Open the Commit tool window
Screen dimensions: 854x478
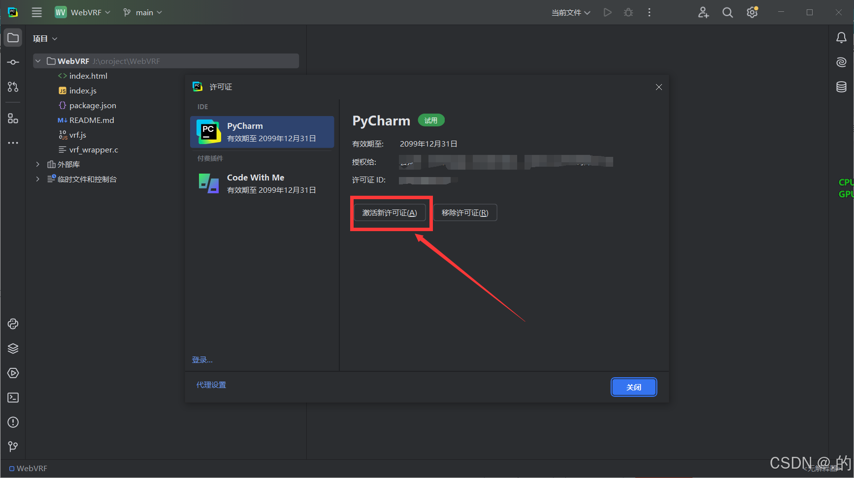[13, 62]
